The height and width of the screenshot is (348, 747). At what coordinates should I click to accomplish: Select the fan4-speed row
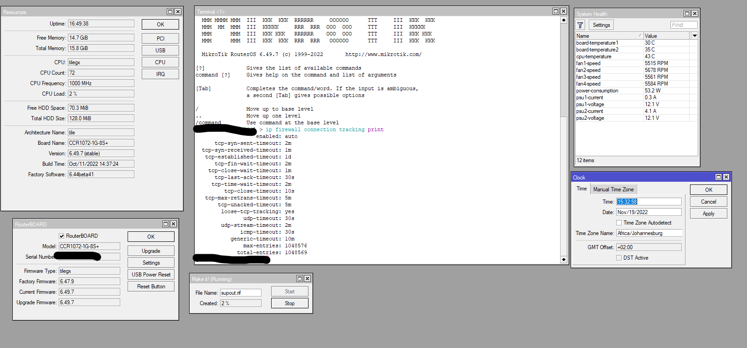(x=636, y=84)
